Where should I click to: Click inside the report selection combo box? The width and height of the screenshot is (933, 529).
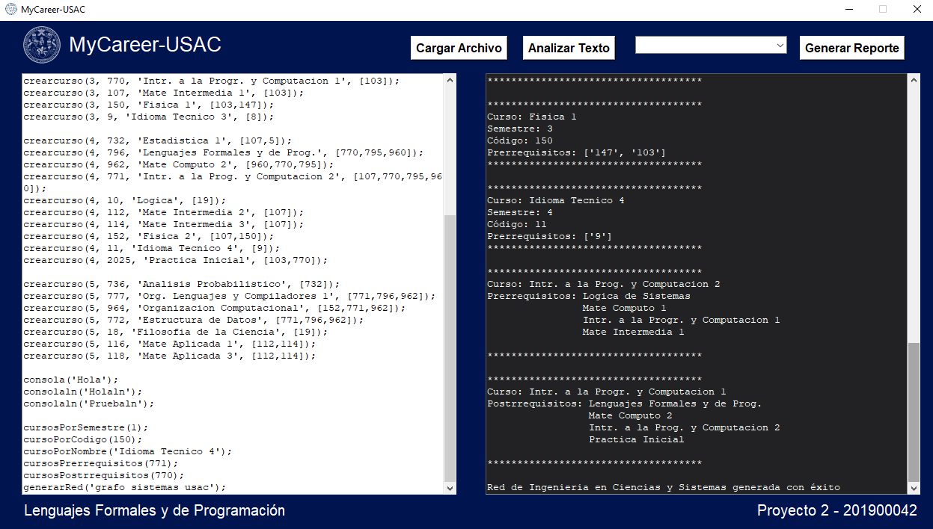coord(703,46)
